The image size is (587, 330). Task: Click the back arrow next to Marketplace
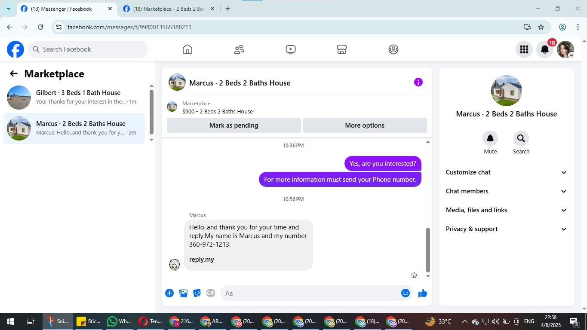point(14,73)
